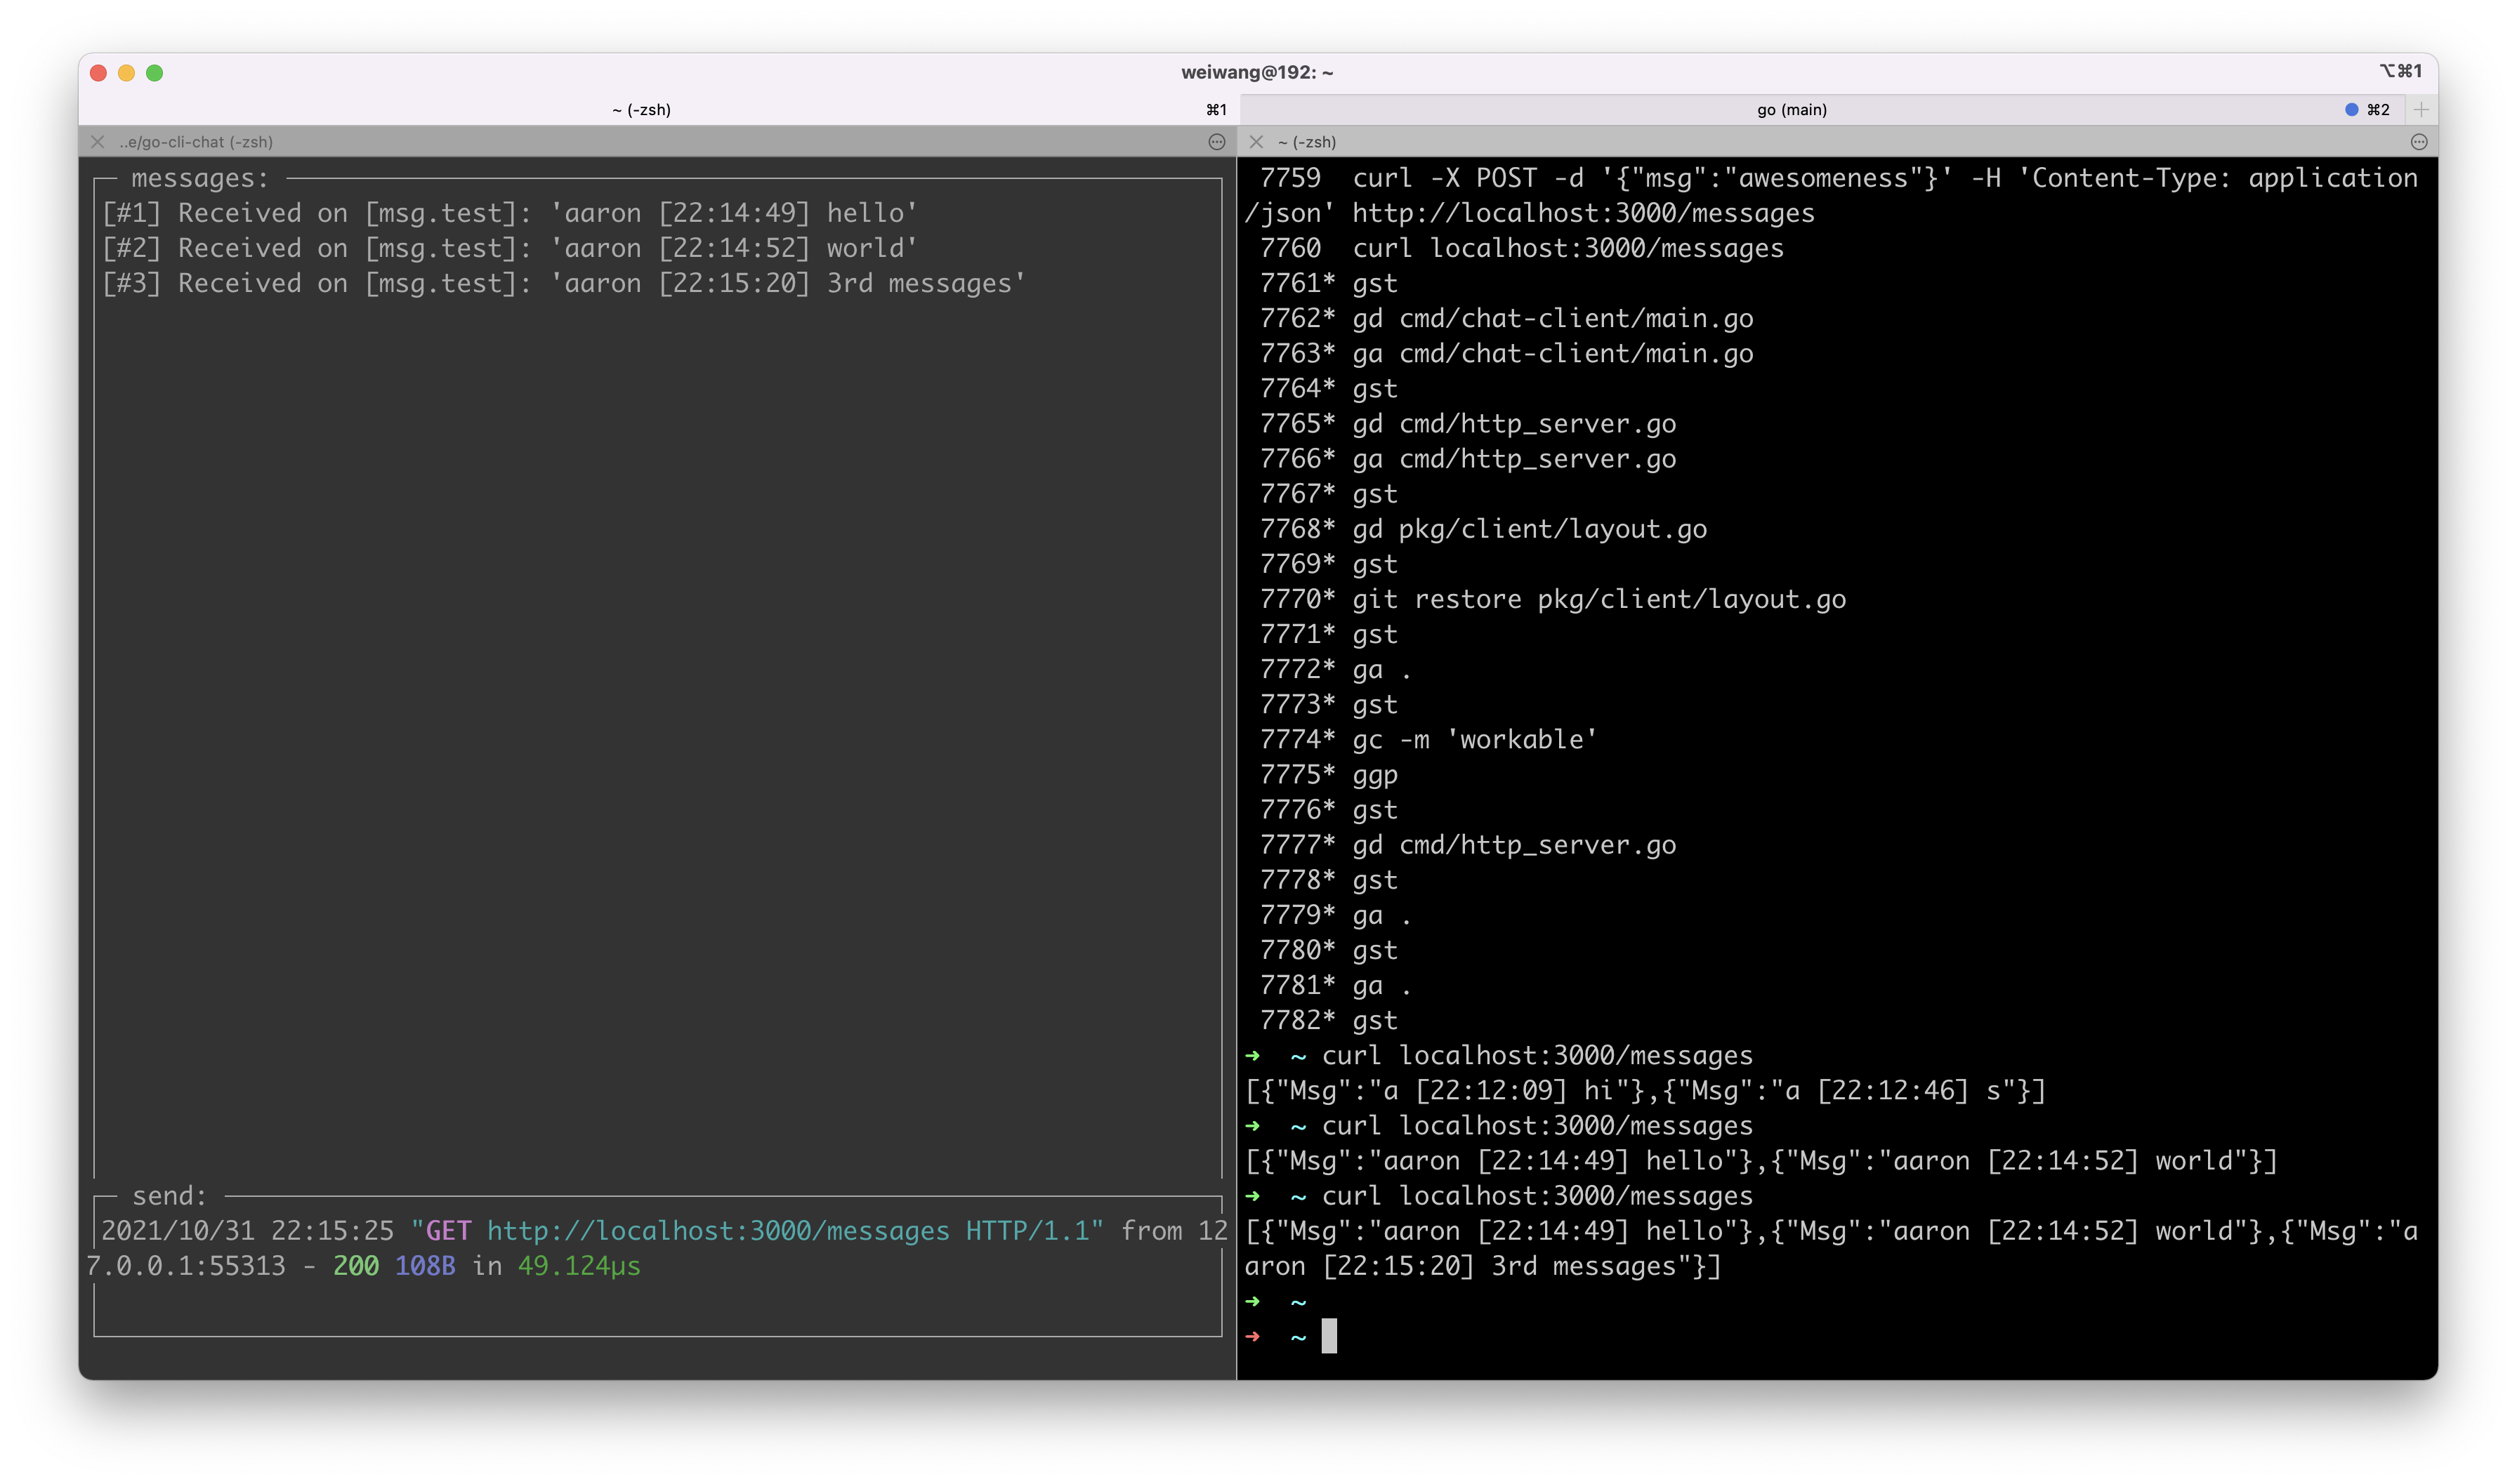The width and height of the screenshot is (2517, 1484).
Task: Click the terminal cursor at prompt
Action: (1329, 1336)
